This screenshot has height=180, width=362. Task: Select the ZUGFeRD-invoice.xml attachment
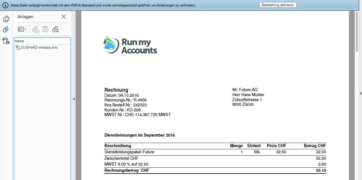point(39,47)
